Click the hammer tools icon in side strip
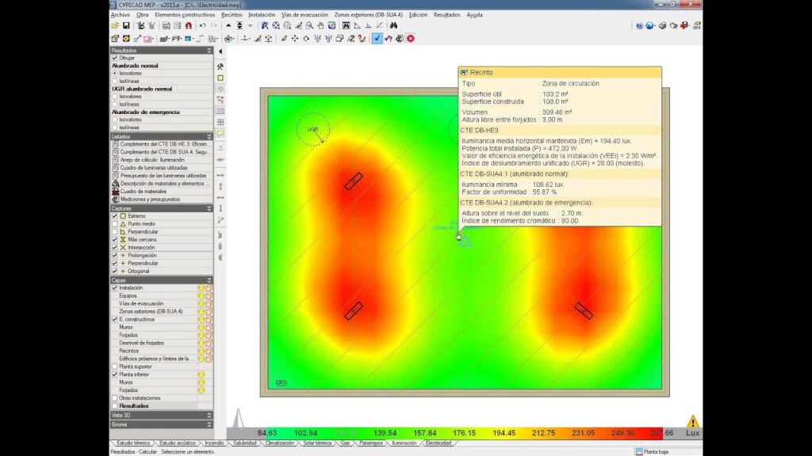Image resolution: width=812 pixels, height=456 pixels. tap(220, 66)
